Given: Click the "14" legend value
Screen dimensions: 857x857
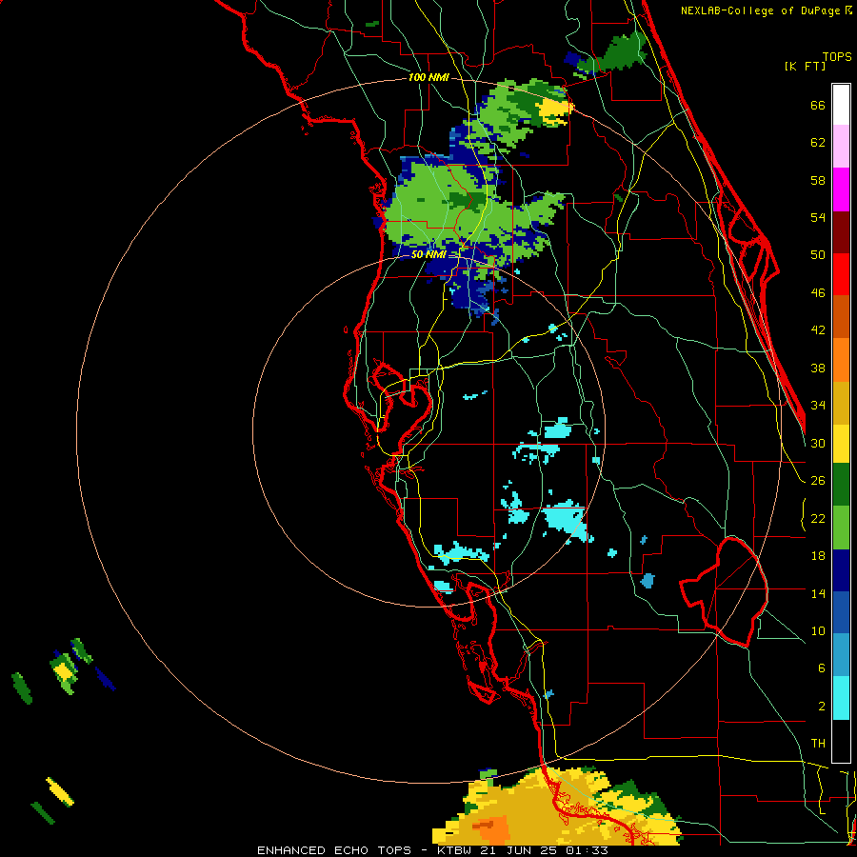Looking at the screenshot, I should tap(818, 593).
